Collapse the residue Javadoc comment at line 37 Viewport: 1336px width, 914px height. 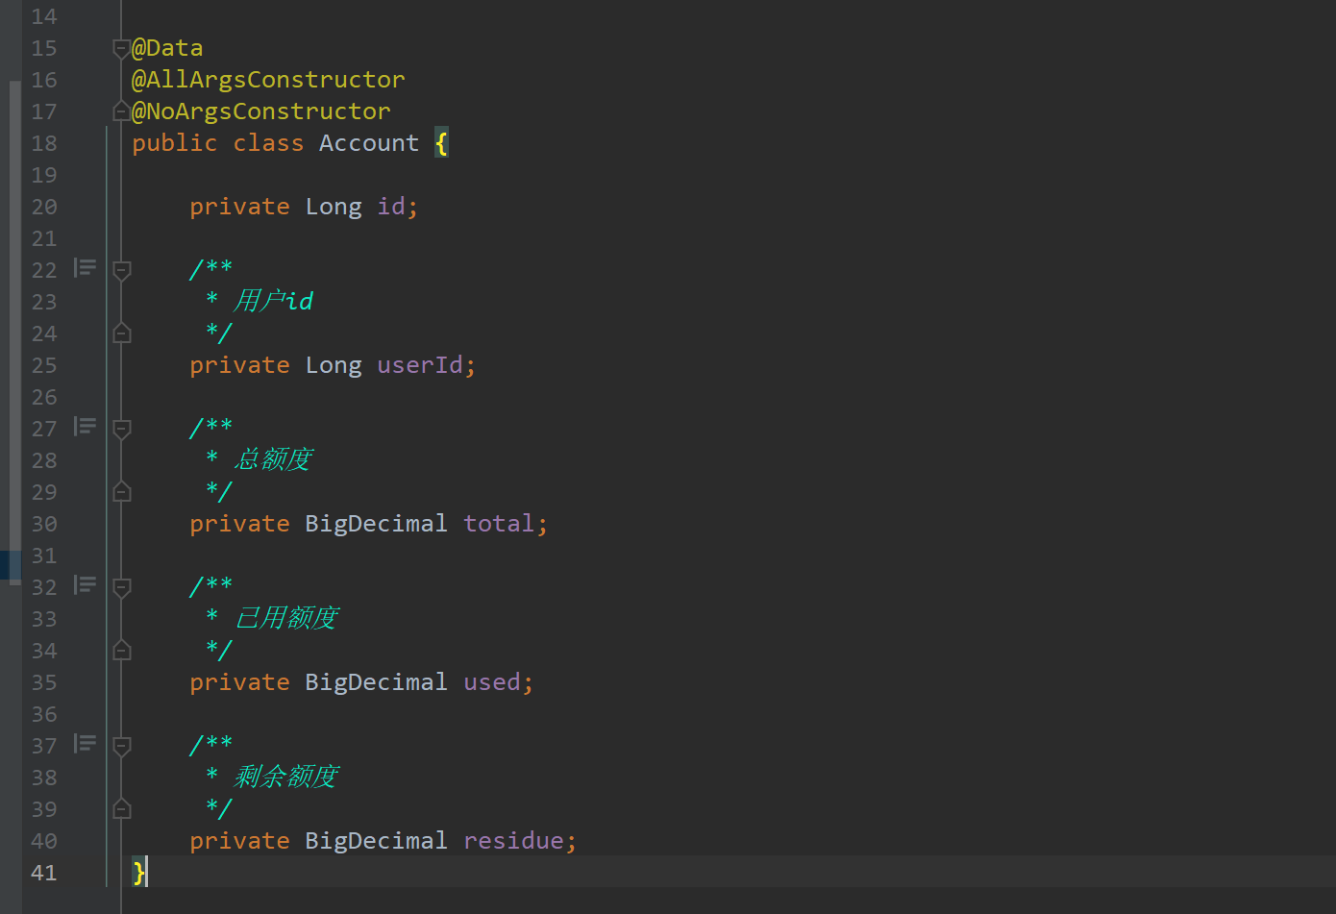coord(121,746)
